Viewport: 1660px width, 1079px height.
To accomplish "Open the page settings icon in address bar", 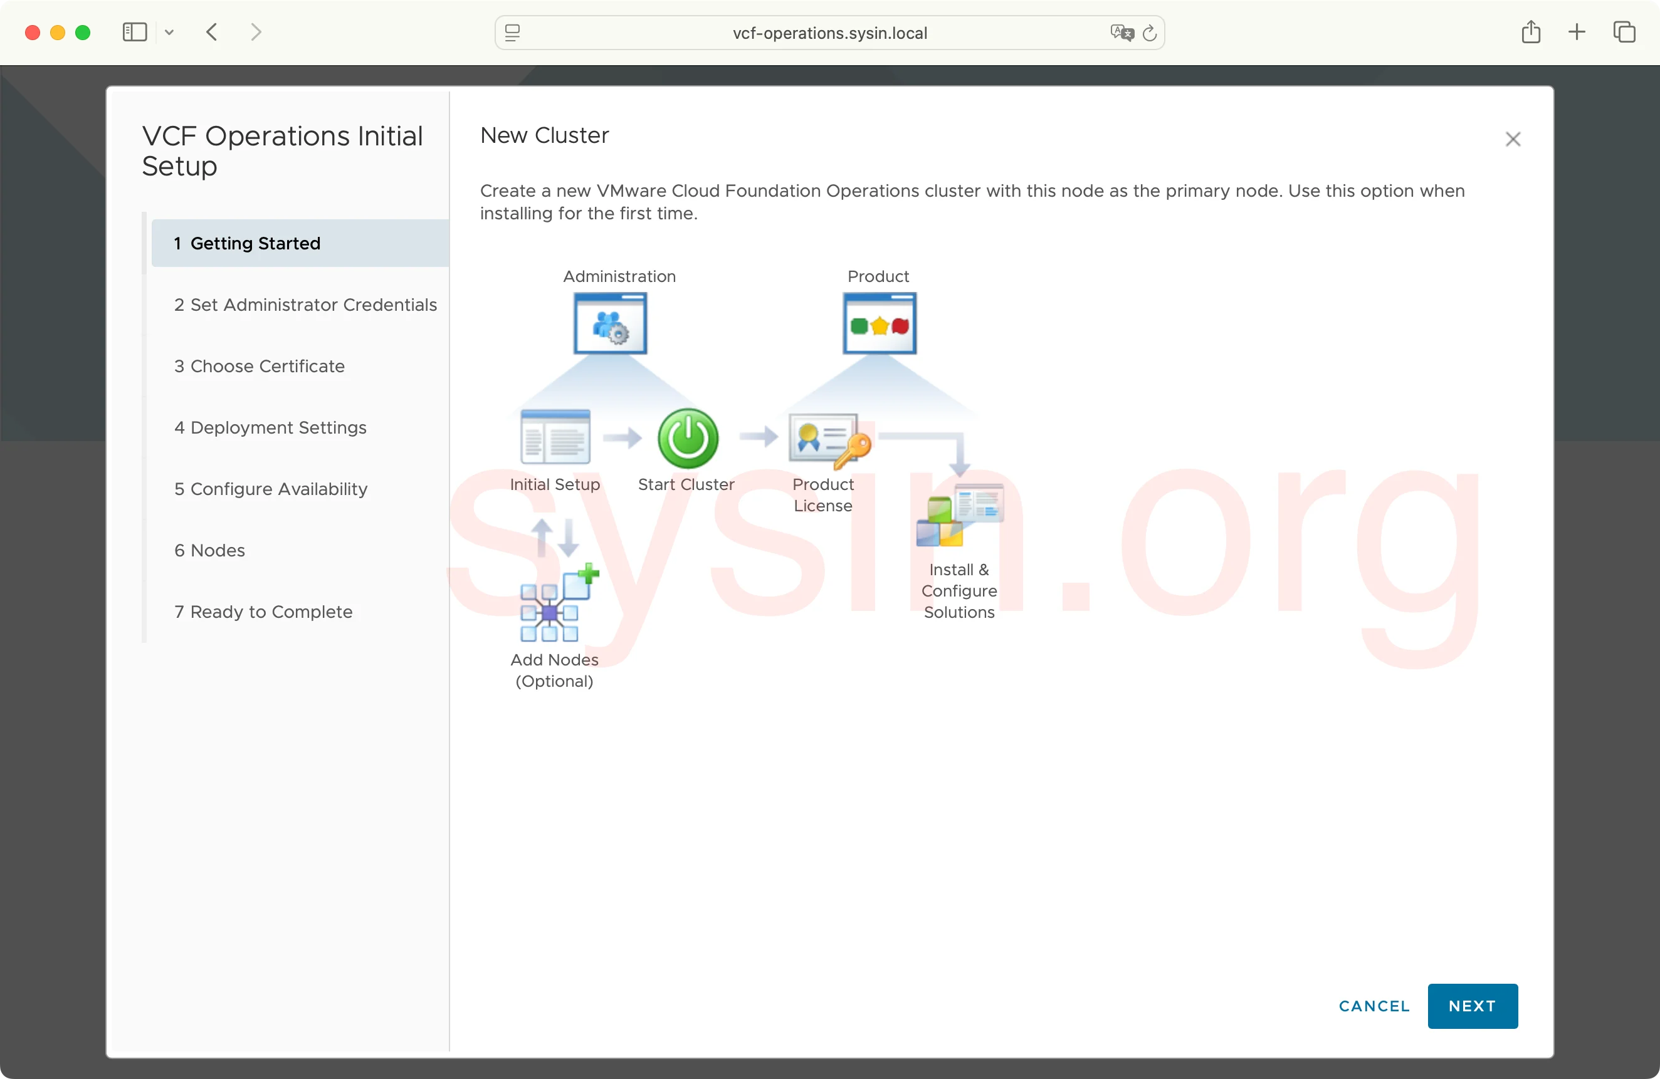I will pos(512,32).
